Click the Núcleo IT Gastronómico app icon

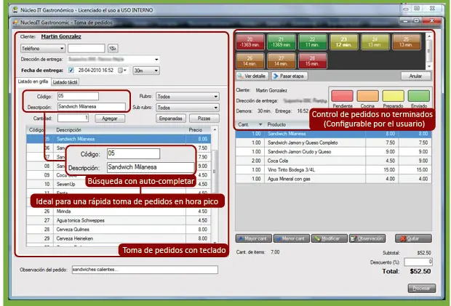15,10
